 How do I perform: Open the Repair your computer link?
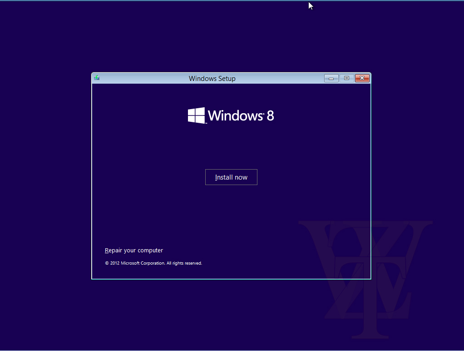(x=134, y=250)
